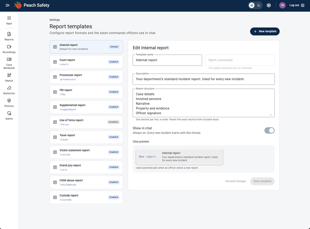This screenshot has height=229, width=310.
Task: Click the document icon beside Custody report
Action: (x=55, y=197)
